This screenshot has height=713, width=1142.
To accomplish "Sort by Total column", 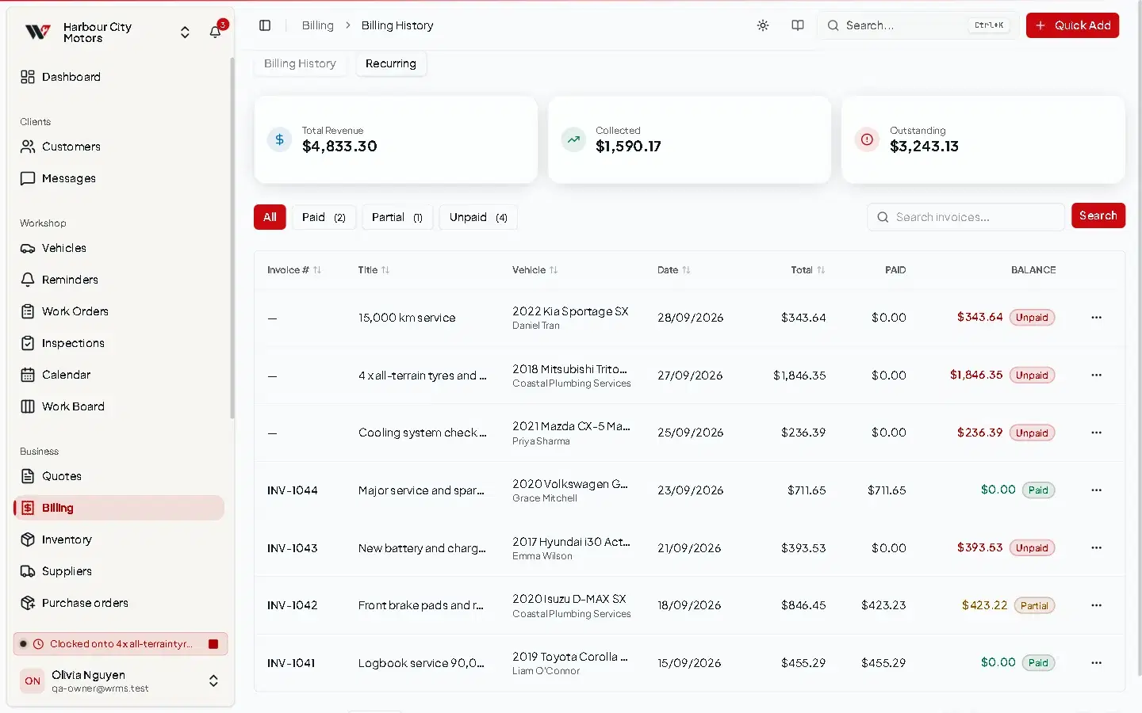I will [x=808, y=270].
